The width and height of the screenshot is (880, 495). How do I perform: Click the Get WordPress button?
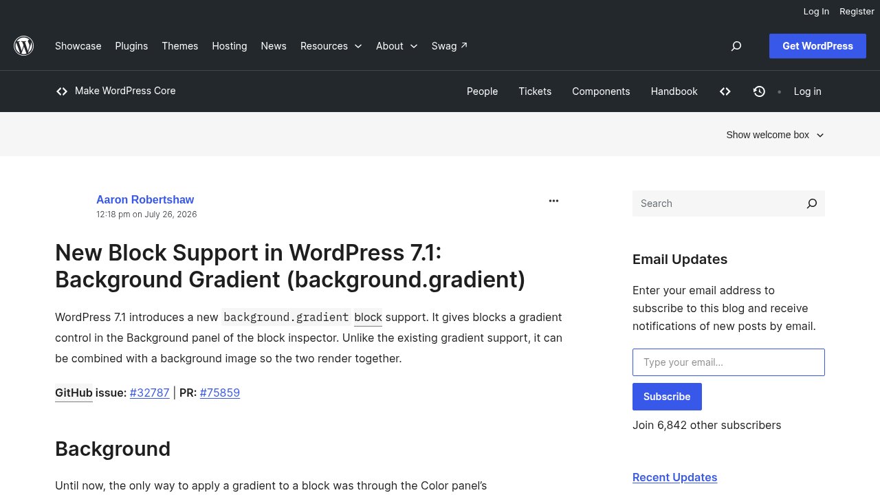817,46
